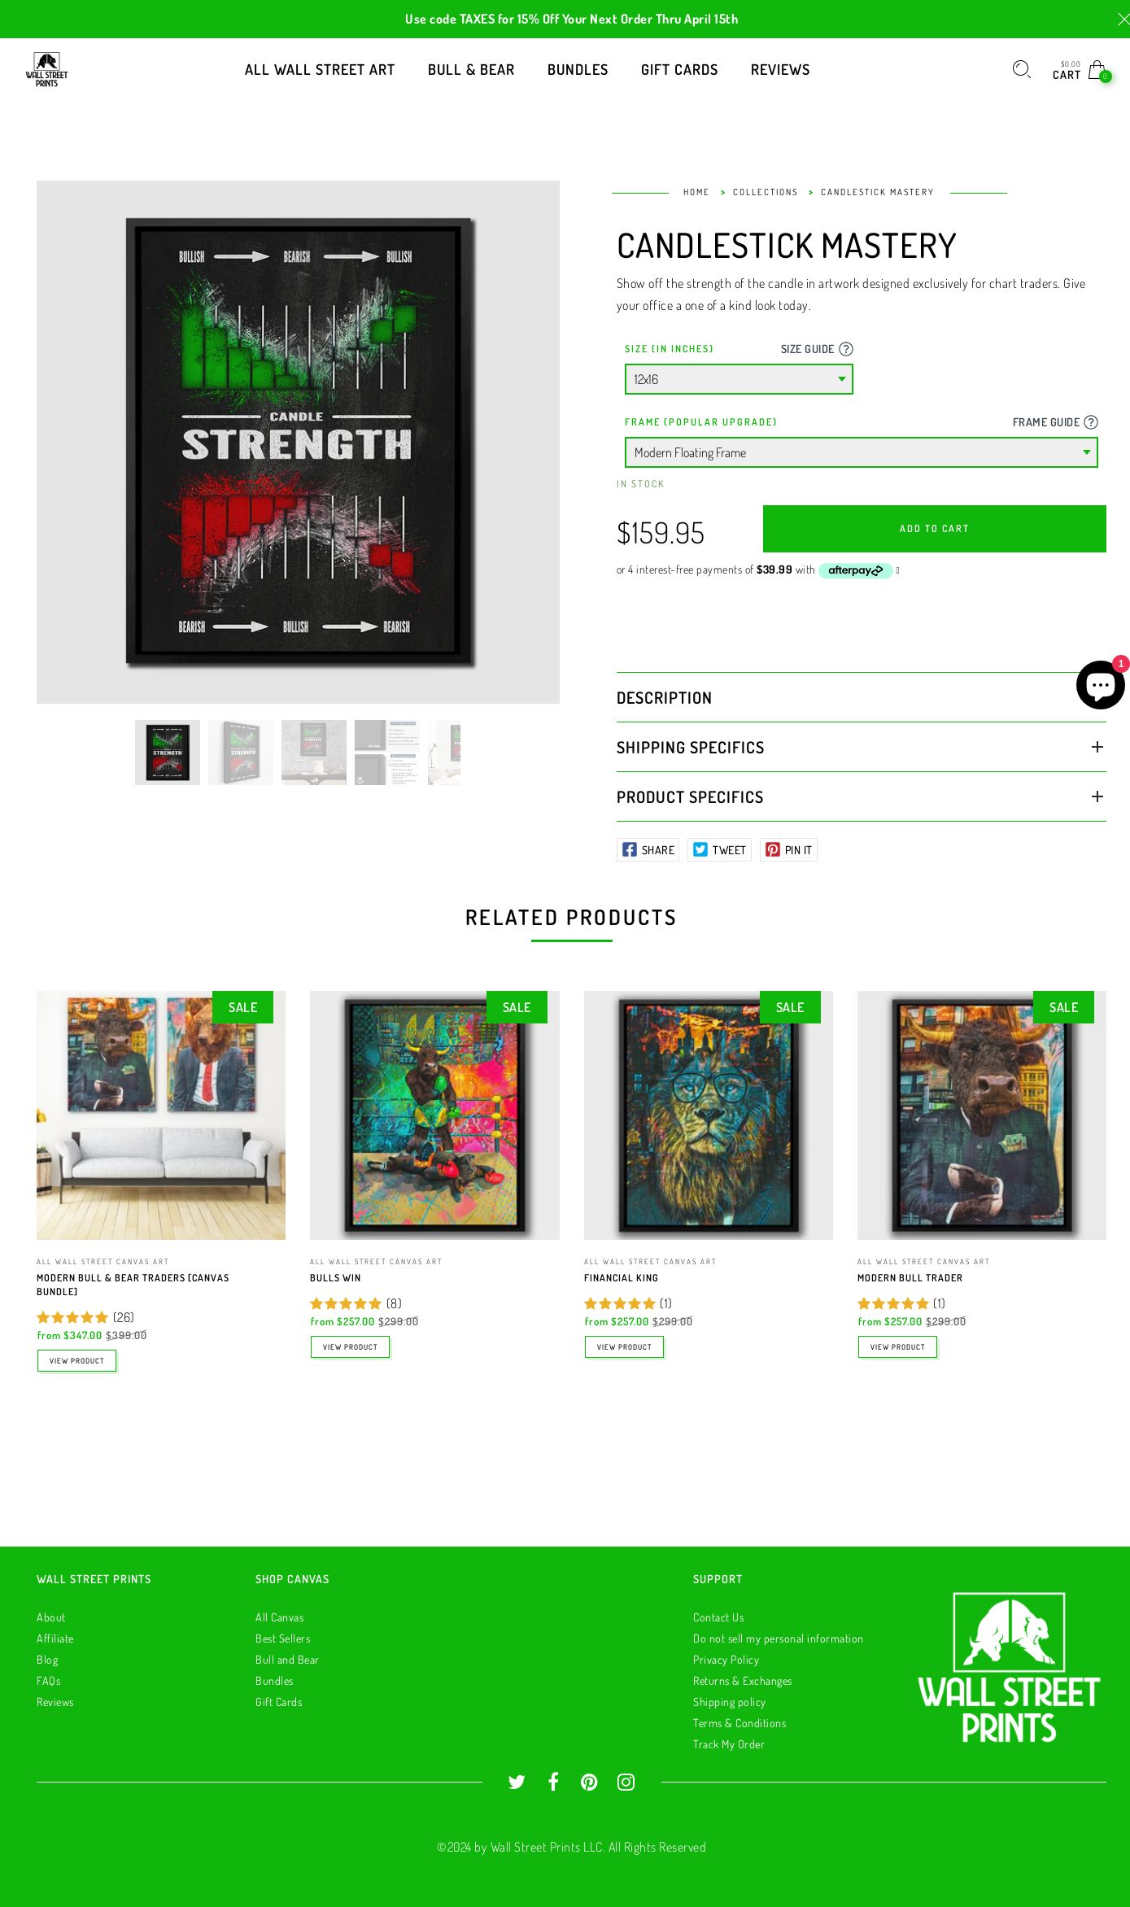Click the Frame Guide question mark icon
This screenshot has height=1907, width=1130.
[1091, 422]
